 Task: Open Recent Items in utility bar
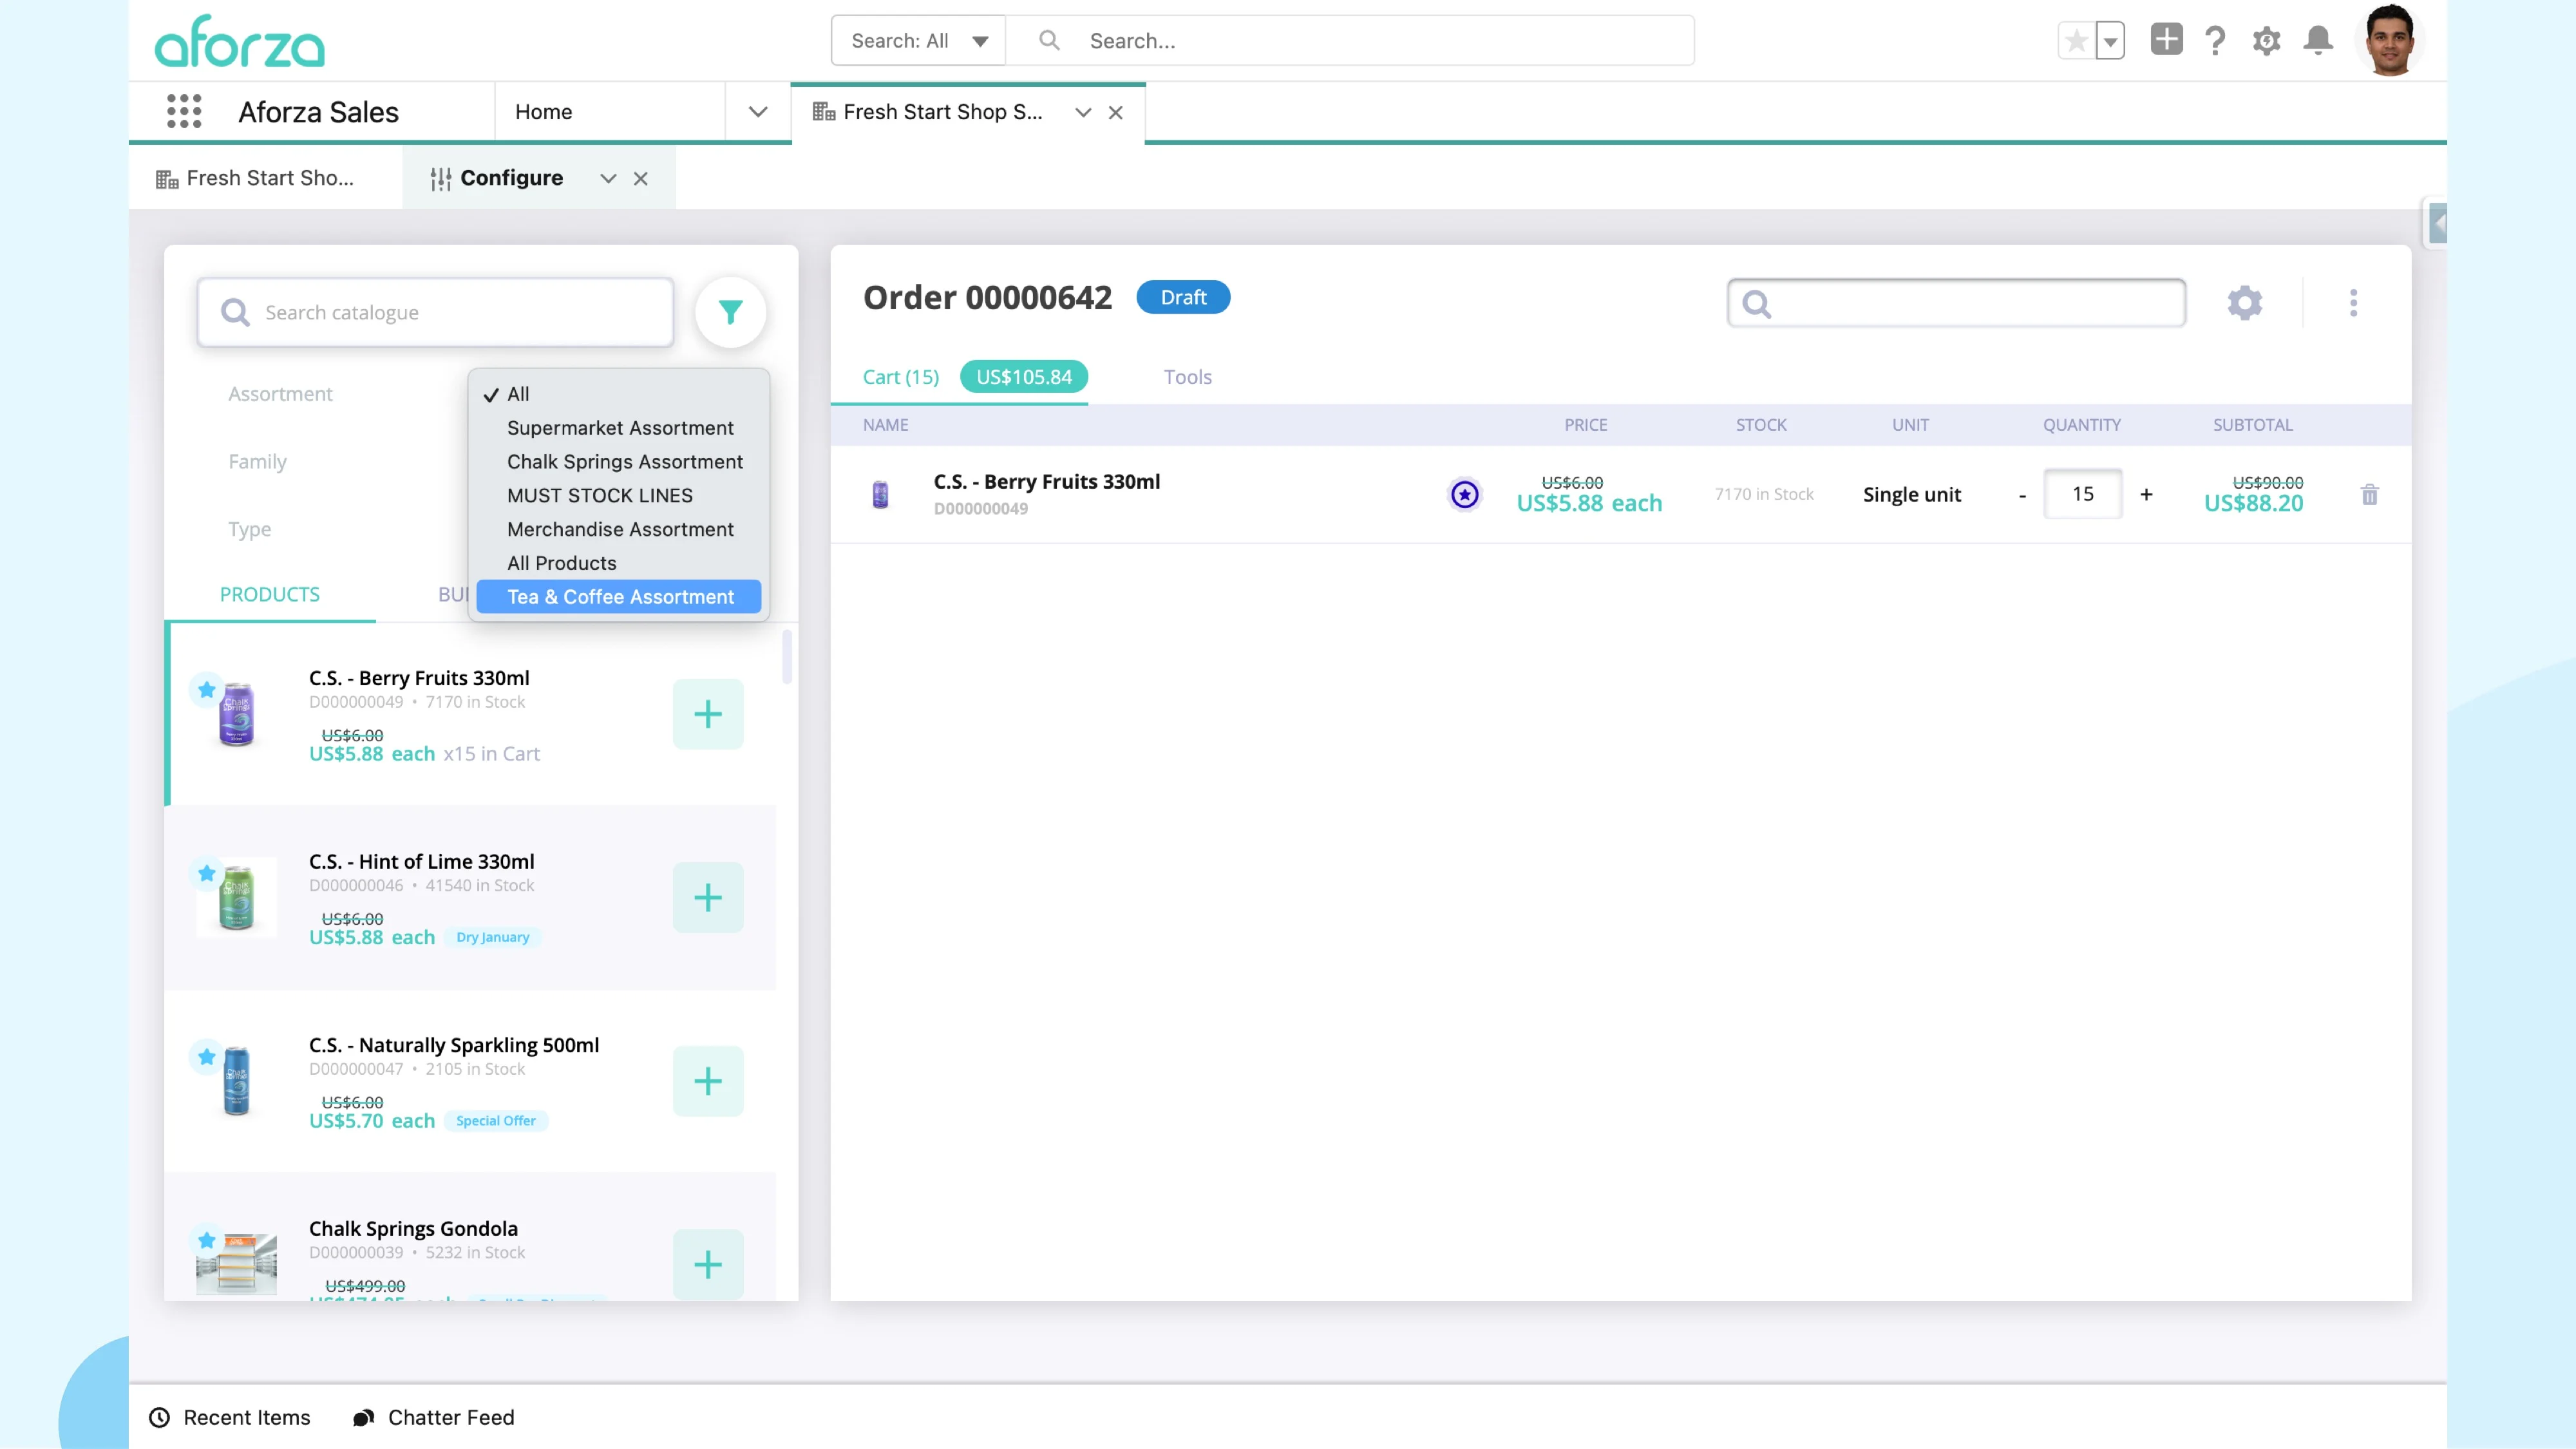(230, 1417)
